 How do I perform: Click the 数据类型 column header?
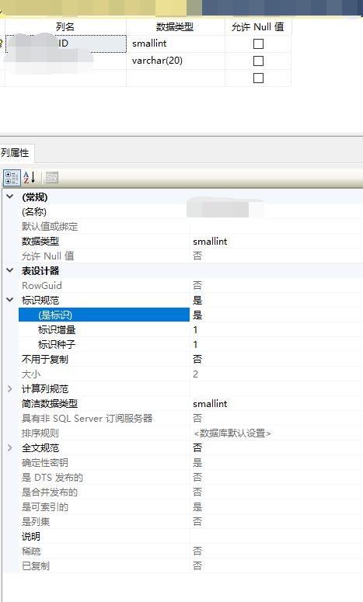pyautogui.click(x=175, y=27)
